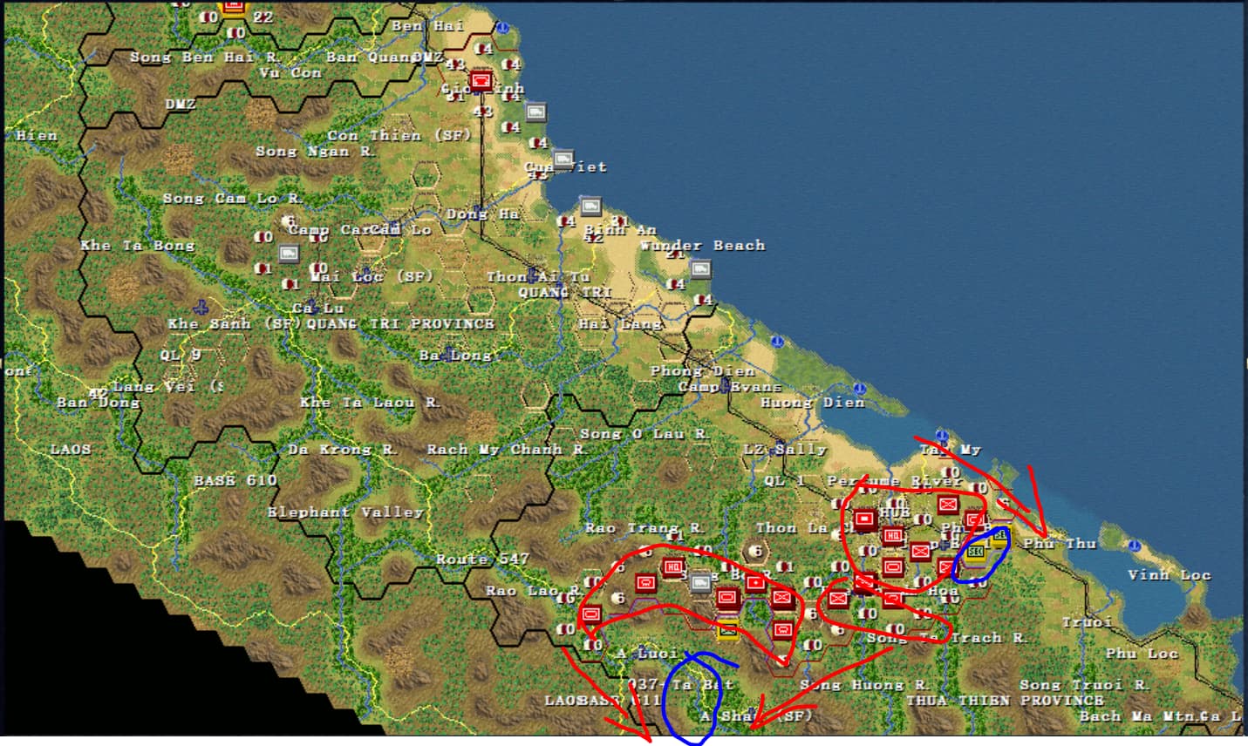This screenshot has height=746, width=1248.
Task: Click the "Khe Sanh (SF)" label
Action: pyautogui.click(x=235, y=323)
